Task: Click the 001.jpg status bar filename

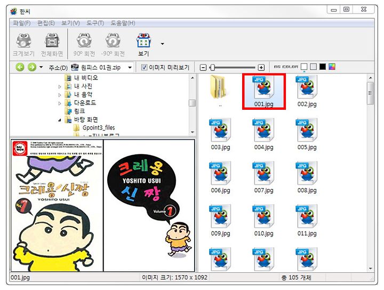Action: coord(20,278)
